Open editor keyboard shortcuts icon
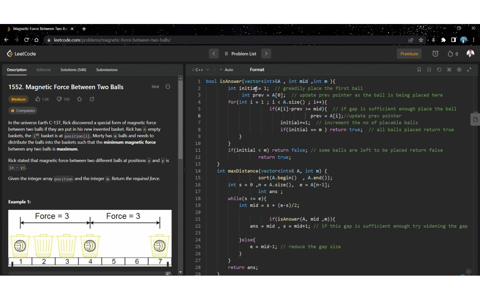480x300 pixels. pos(449,70)
